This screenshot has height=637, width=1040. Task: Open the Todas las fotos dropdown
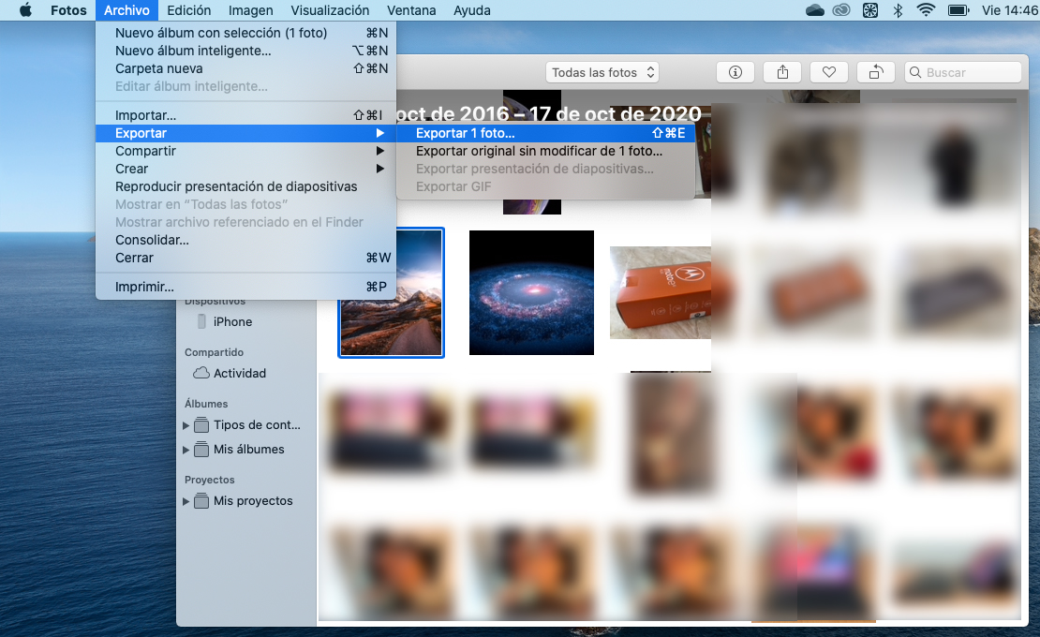pyautogui.click(x=603, y=72)
